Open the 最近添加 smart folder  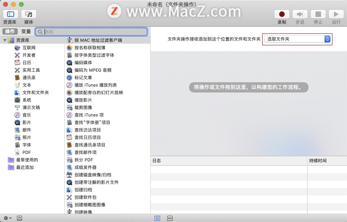click(x=21, y=167)
